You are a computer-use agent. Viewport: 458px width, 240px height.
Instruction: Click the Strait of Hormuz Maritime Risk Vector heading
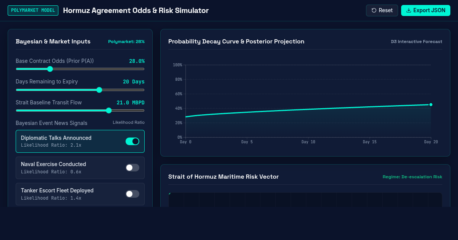coord(223,177)
